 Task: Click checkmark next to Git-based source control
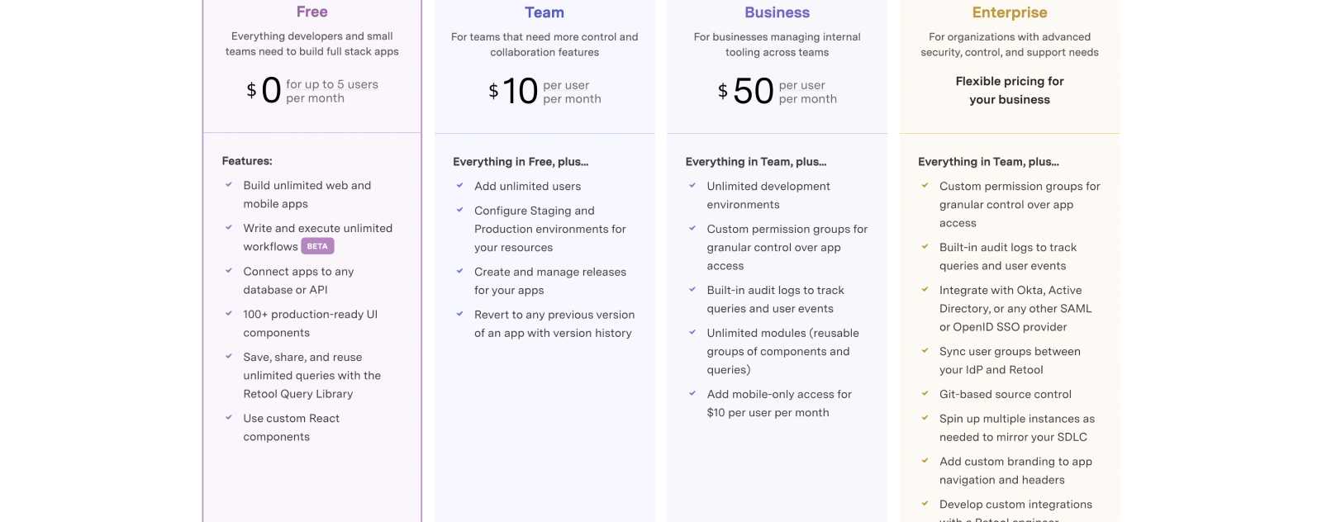(x=925, y=394)
